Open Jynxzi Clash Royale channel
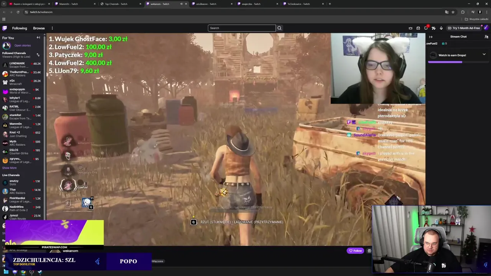This screenshot has height=276, width=491. [21, 217]
